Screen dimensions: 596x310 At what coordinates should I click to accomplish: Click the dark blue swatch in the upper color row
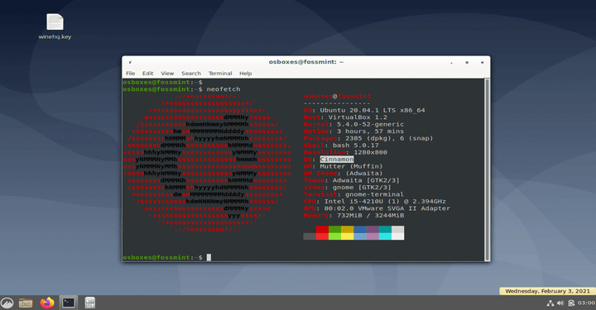360,229
